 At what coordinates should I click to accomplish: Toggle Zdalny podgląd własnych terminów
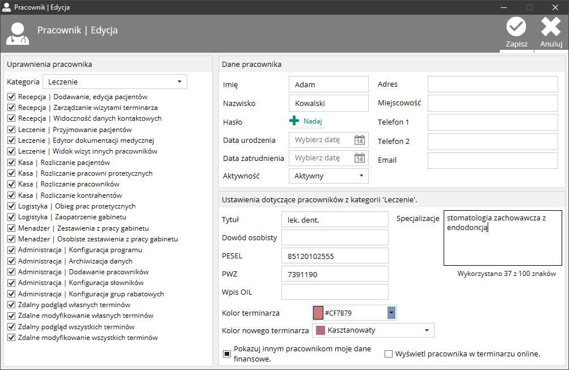click(x=11, y=305)
